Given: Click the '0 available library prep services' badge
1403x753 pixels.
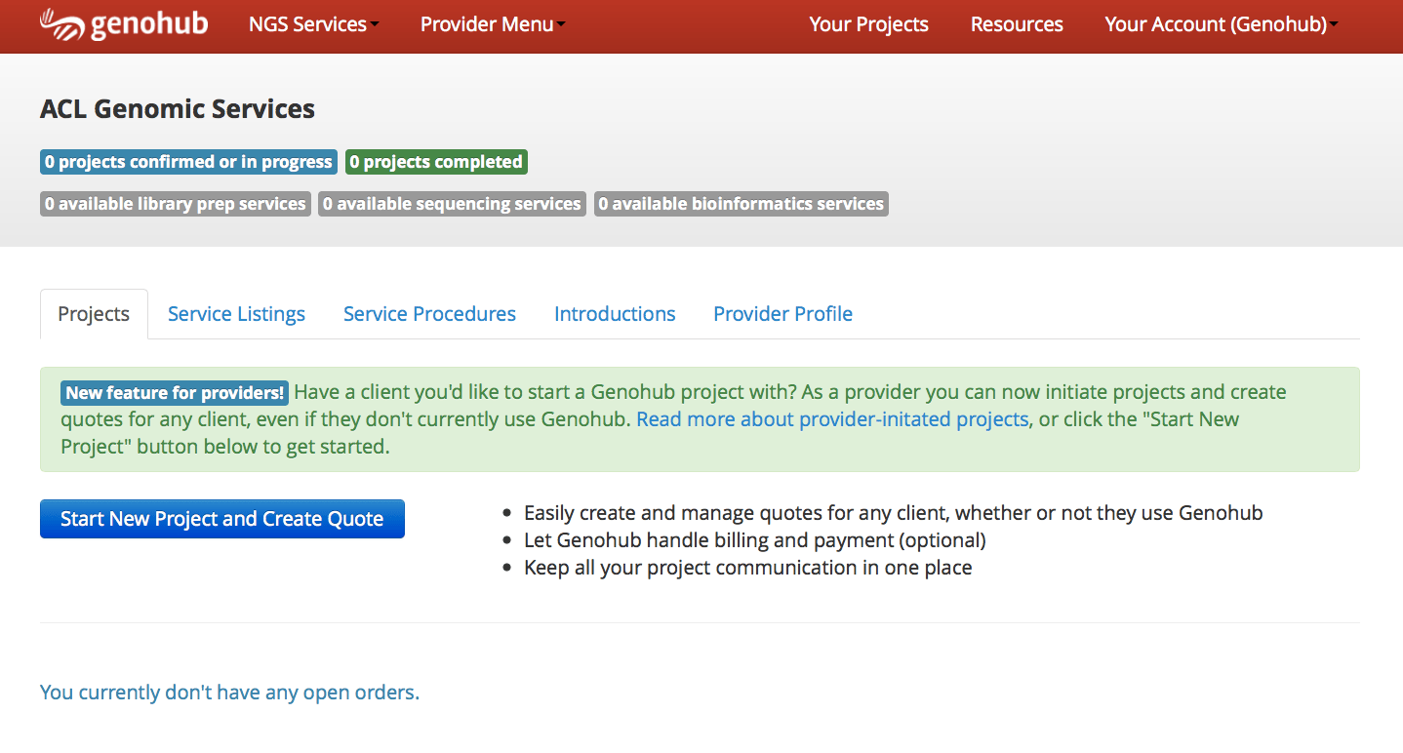Looking at the screenshot, I should coord(175,203).
